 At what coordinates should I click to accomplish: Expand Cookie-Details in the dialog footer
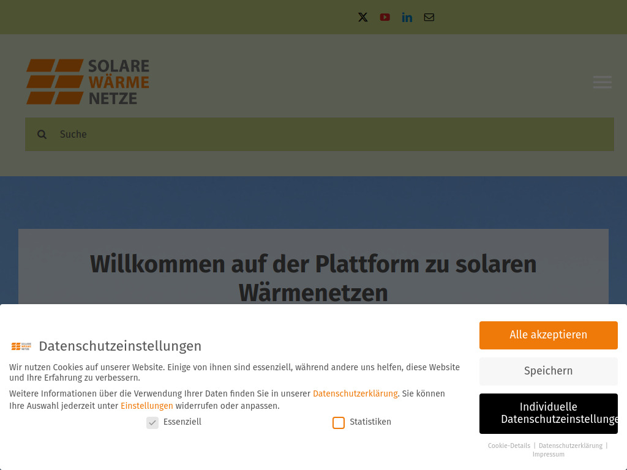click(x=509, y=446)
